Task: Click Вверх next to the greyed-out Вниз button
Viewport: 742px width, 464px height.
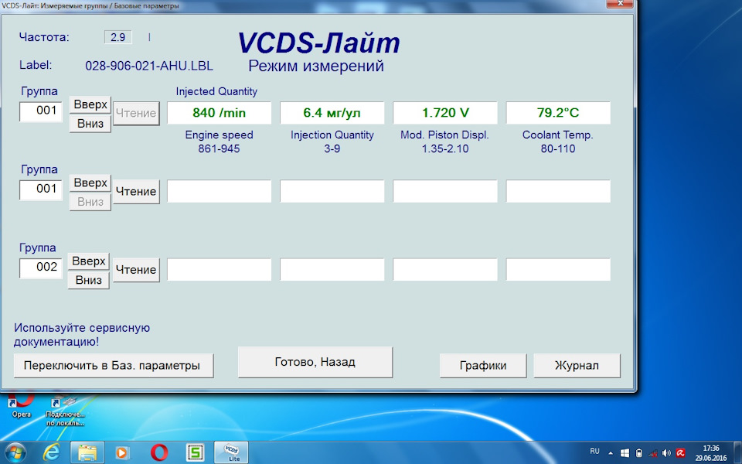Action: (x=90, y=183)
